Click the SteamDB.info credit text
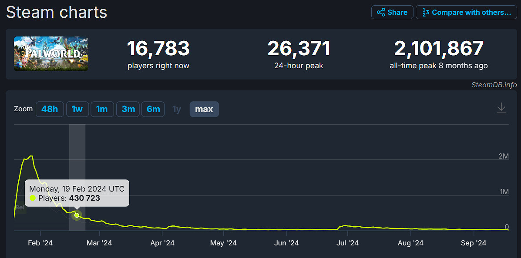Screen dimensions: 521x258 pyautogui.click(x=494, y=85)
